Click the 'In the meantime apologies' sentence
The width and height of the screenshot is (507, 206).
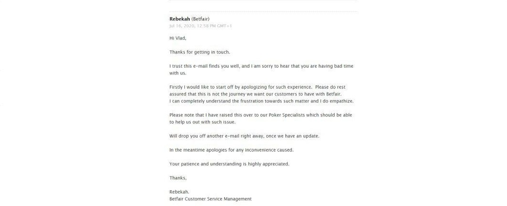click(231, 150)
